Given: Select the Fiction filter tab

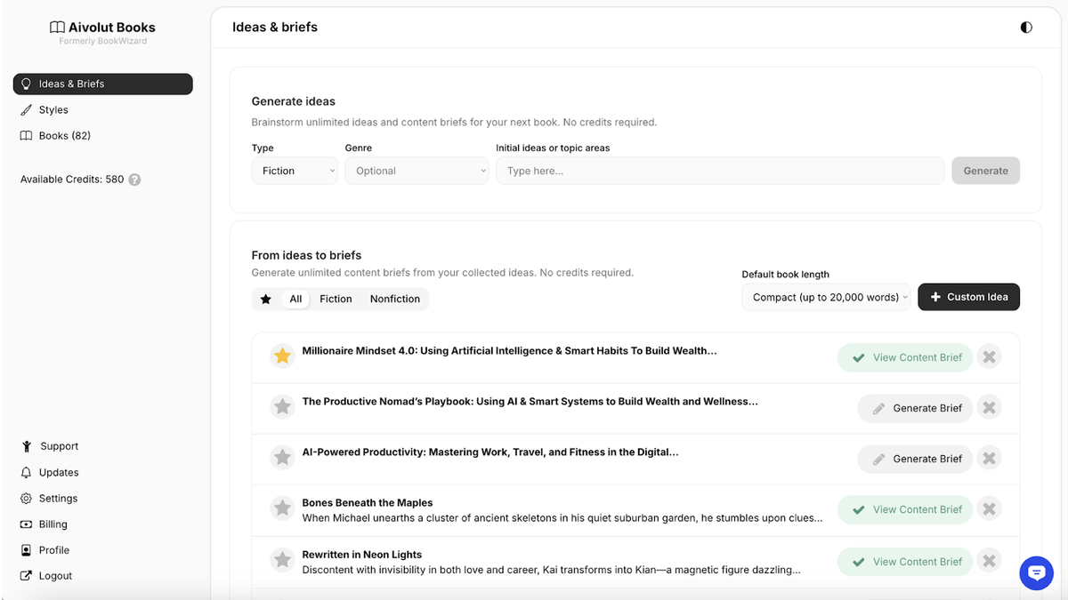Looking at the screenshot, I should pos(336,300).
